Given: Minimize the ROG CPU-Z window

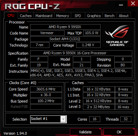Looking at the screenshot, I should pyautogui.click(x=121, y=5).
